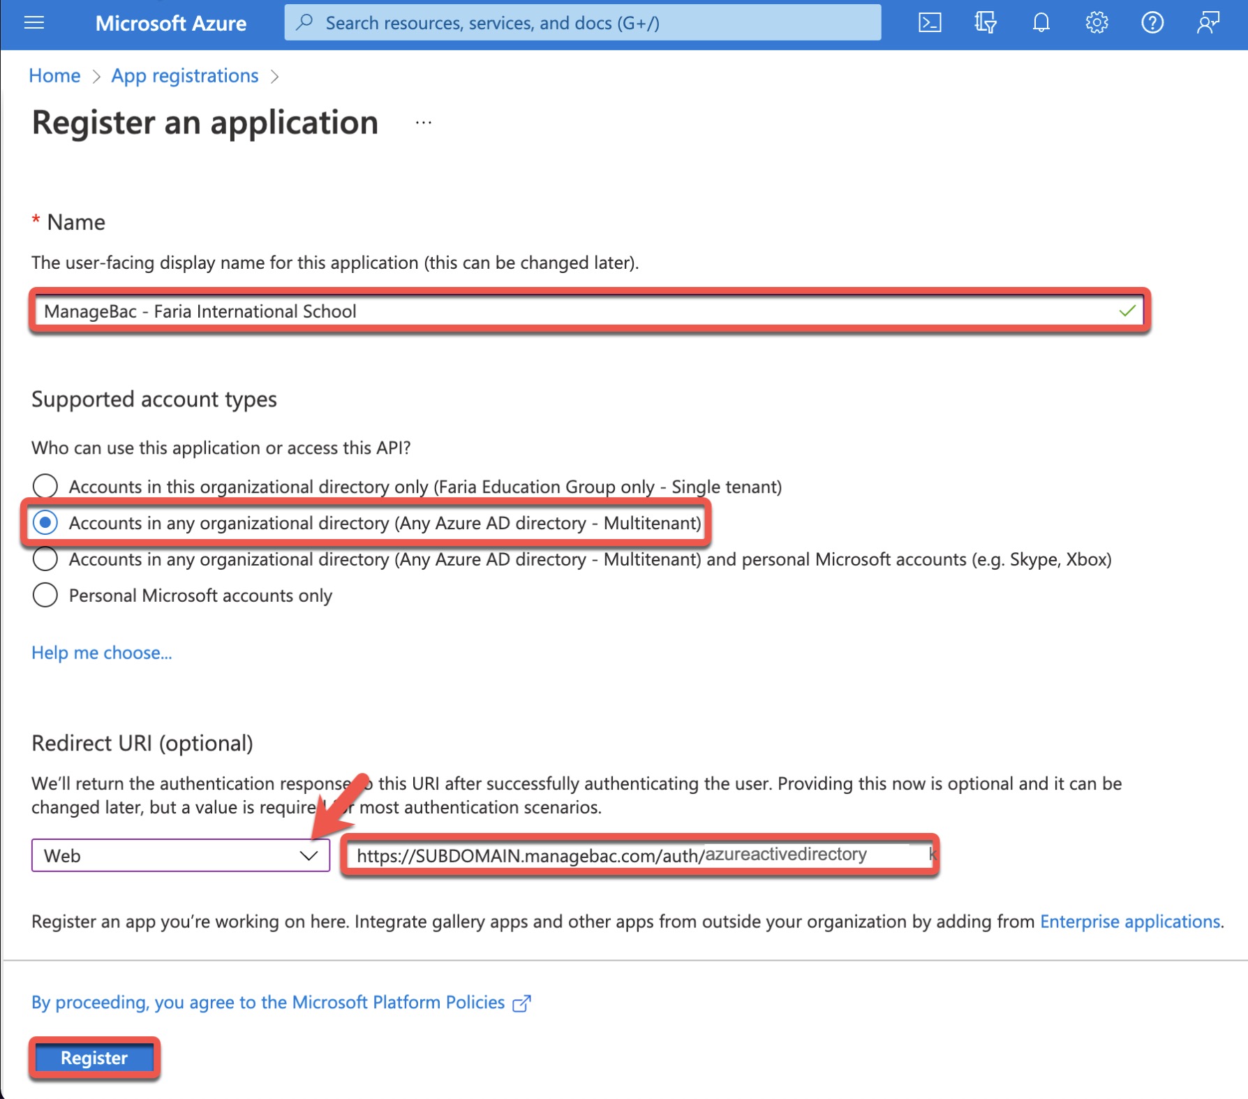This screenshot has height=1099, width=1248.
Task: Open the feedback person icon
Action: (1208, 23)
